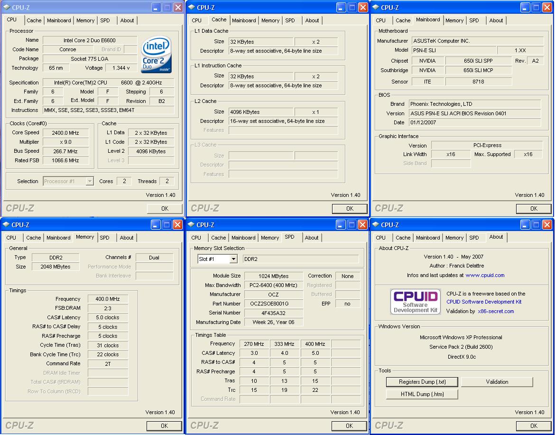Image resolution: width=555 pixels, height=435 pixels.
Task: Click the Code Name value Conroe
Action: pos(68,49)
